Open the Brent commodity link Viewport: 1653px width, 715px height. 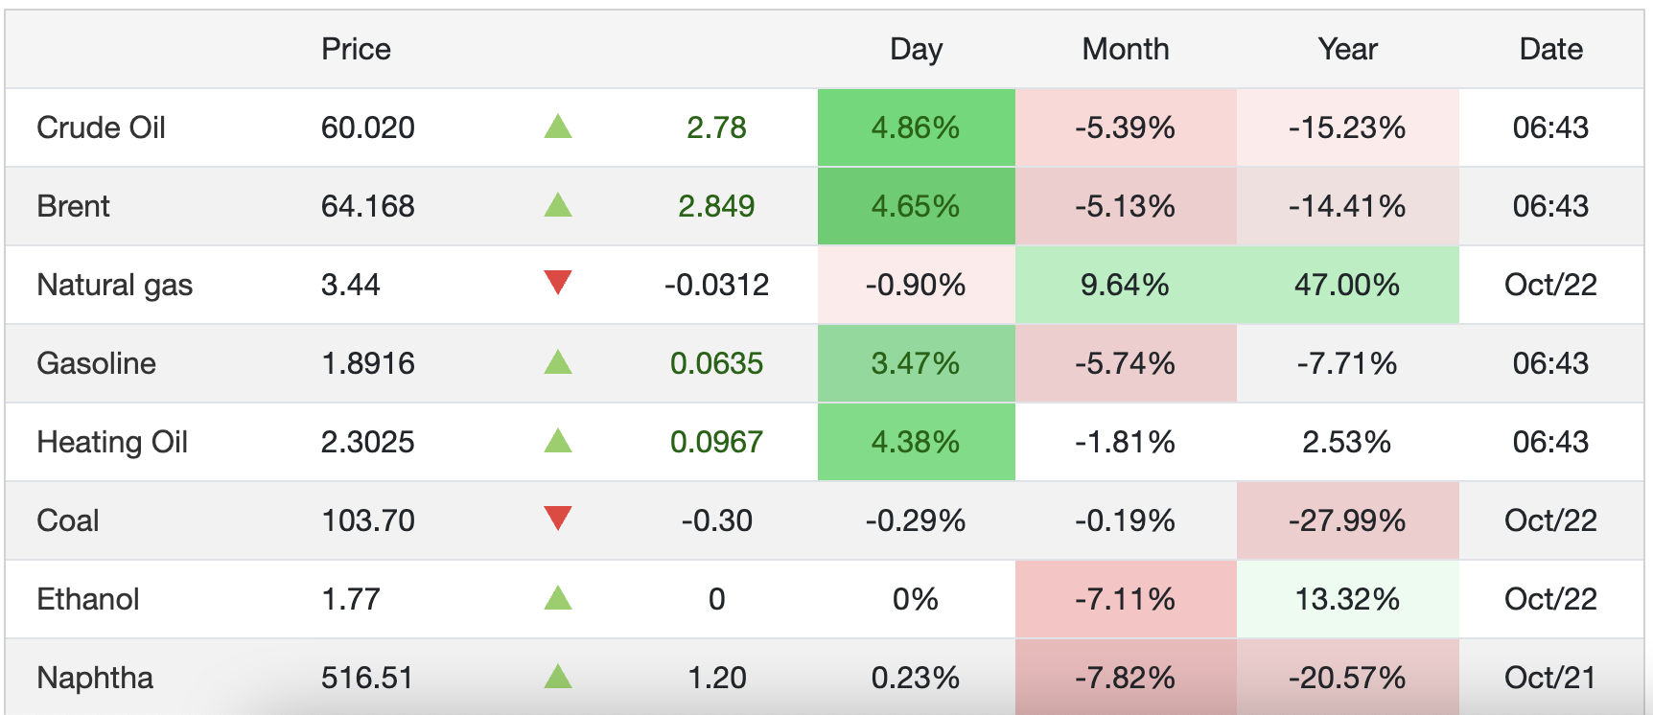tap(73, 206)
